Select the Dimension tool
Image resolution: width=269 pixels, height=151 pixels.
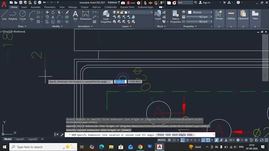point(85,15)
